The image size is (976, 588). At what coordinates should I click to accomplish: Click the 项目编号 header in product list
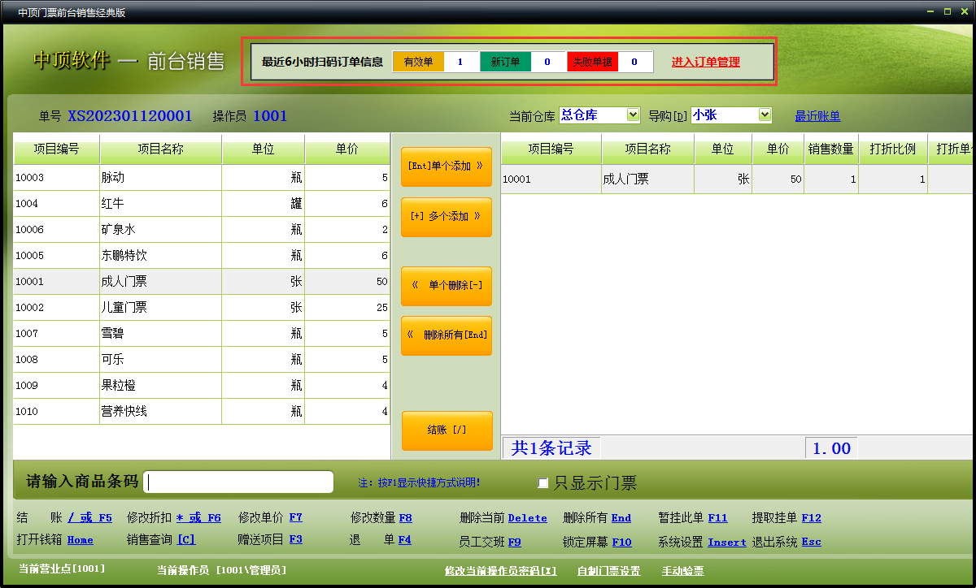pyautogui.click(x=56, y=149)
